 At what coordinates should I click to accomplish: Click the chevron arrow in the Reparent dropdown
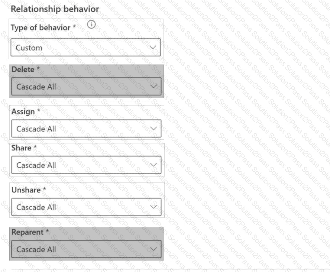pyautogui.click(x=153, y=249)
